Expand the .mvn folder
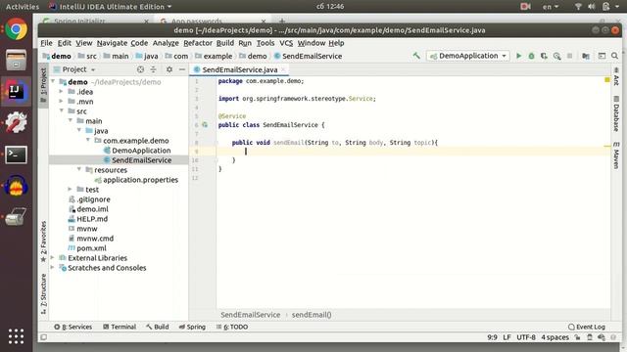The image size is (627, 352). (61, 102)
